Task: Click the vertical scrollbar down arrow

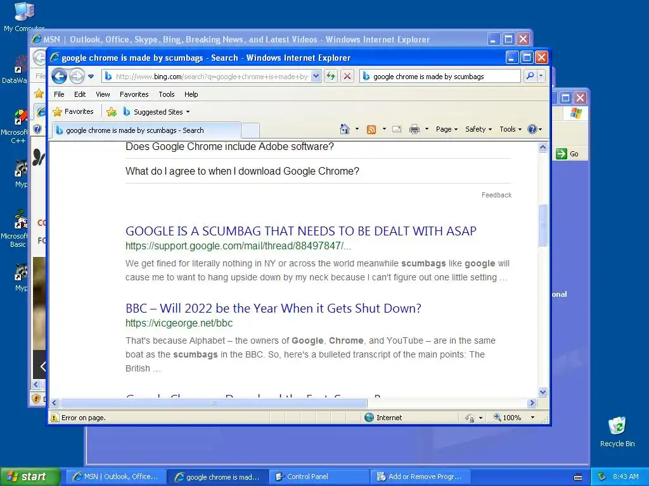Action: (543, 392)
